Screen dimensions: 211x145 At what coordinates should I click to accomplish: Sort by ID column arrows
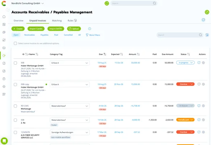pyautogui.click(x=26, y=54)
